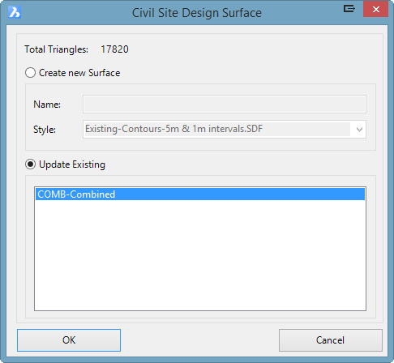Select COMB-Combined in the surface list
The width and height of the screenshot is (394, 363).
click(200, 194)
